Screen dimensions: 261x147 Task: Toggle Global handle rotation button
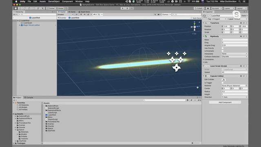[x=60, y=8]
